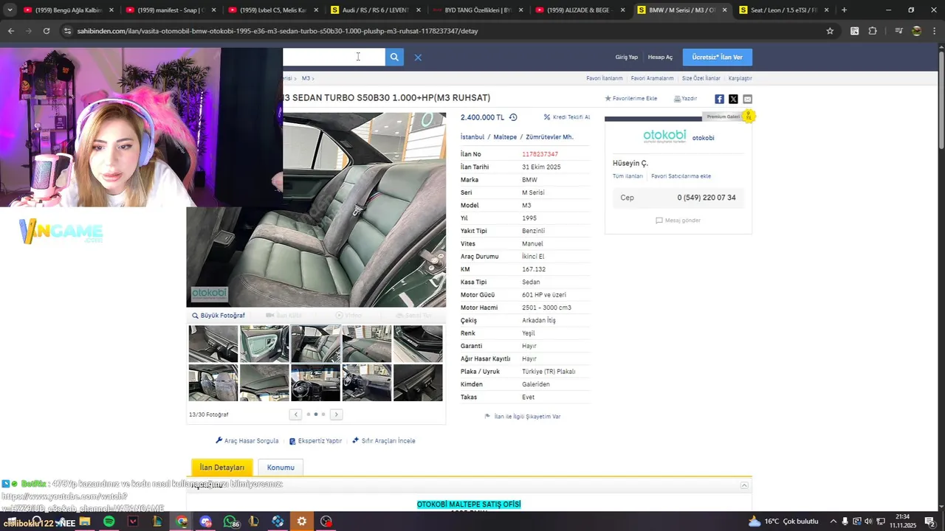View site information icon in address bar
Screen dimensions: 945x531
(67, 31)
